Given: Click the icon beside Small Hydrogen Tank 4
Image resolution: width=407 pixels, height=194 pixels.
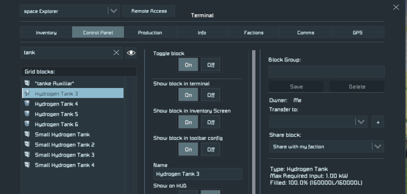Looking at the screenshot, I should [x=27, y=165].
